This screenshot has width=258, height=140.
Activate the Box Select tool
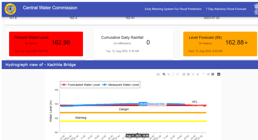(173, 74)
